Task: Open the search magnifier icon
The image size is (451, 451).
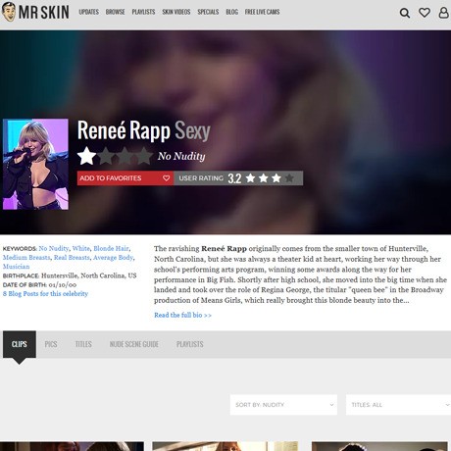Action: click(x=405, y=13)
